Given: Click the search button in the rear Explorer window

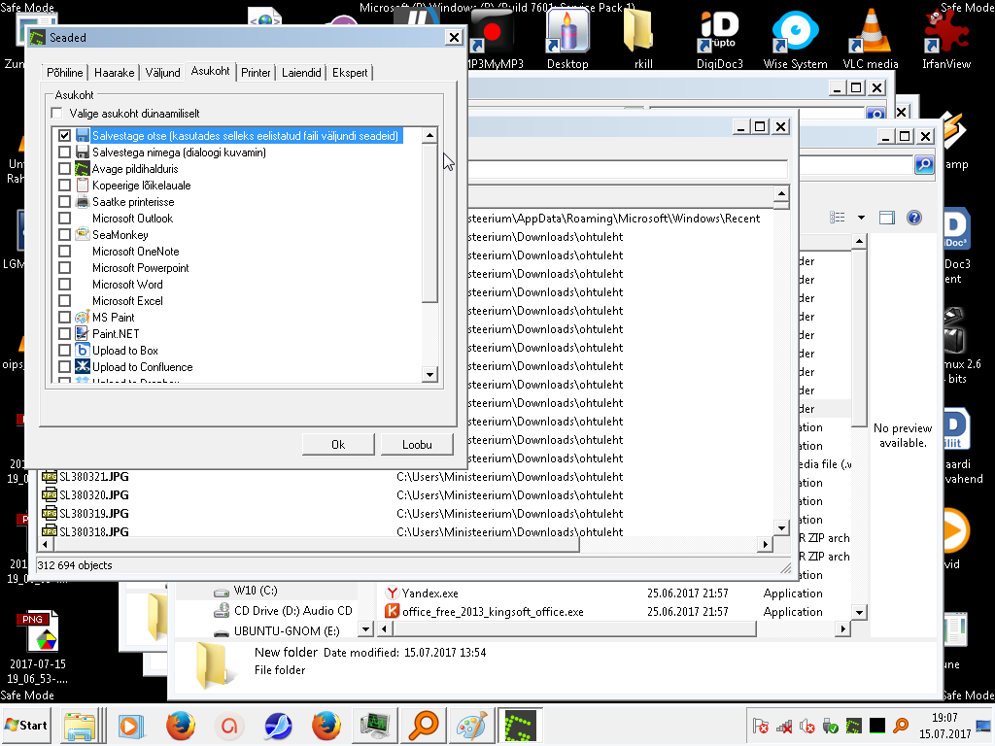Looking at the screenshot, I should (924, 165).
